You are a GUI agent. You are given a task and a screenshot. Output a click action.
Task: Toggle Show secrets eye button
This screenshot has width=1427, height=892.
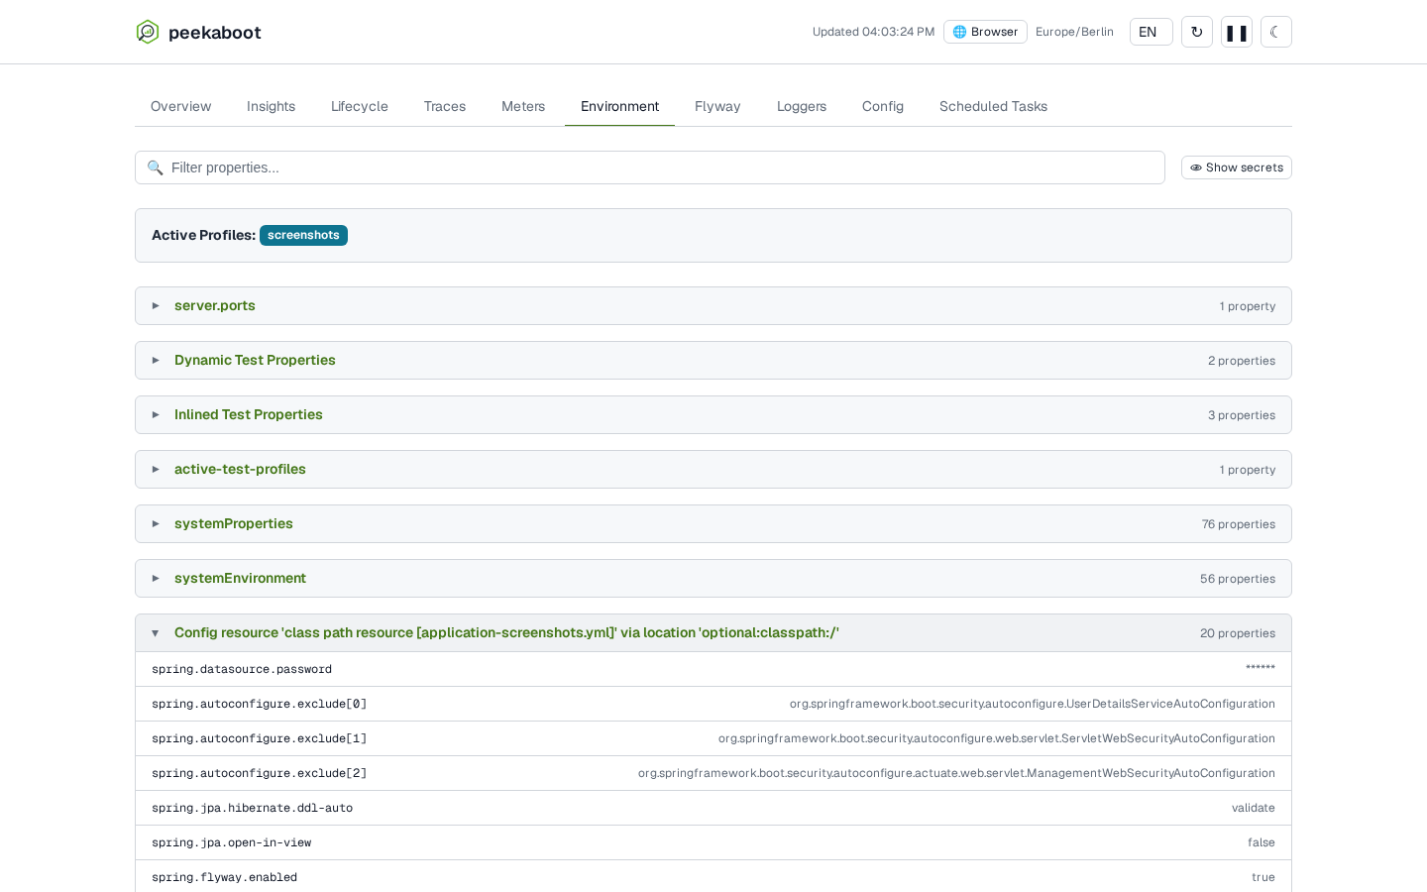click(x=1237, y=167)
